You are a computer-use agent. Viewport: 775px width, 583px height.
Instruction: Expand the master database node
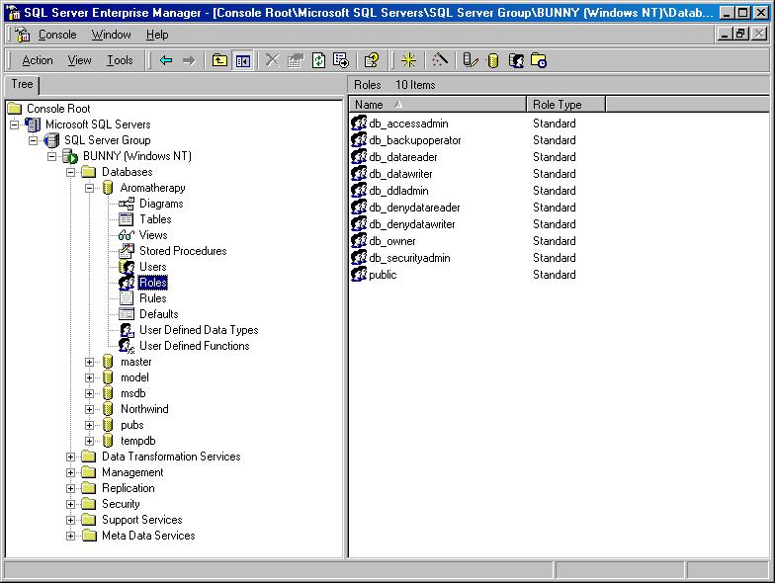(89, 362)
